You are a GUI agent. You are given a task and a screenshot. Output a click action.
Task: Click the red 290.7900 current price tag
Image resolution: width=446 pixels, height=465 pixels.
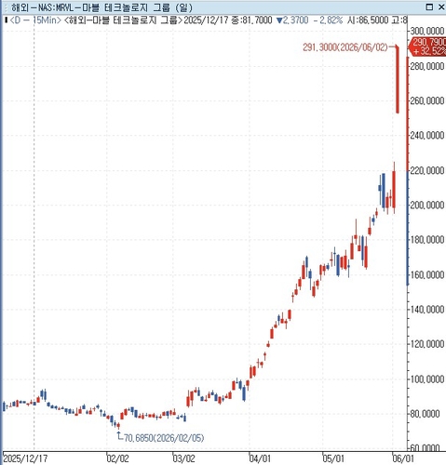click(427, 46)
